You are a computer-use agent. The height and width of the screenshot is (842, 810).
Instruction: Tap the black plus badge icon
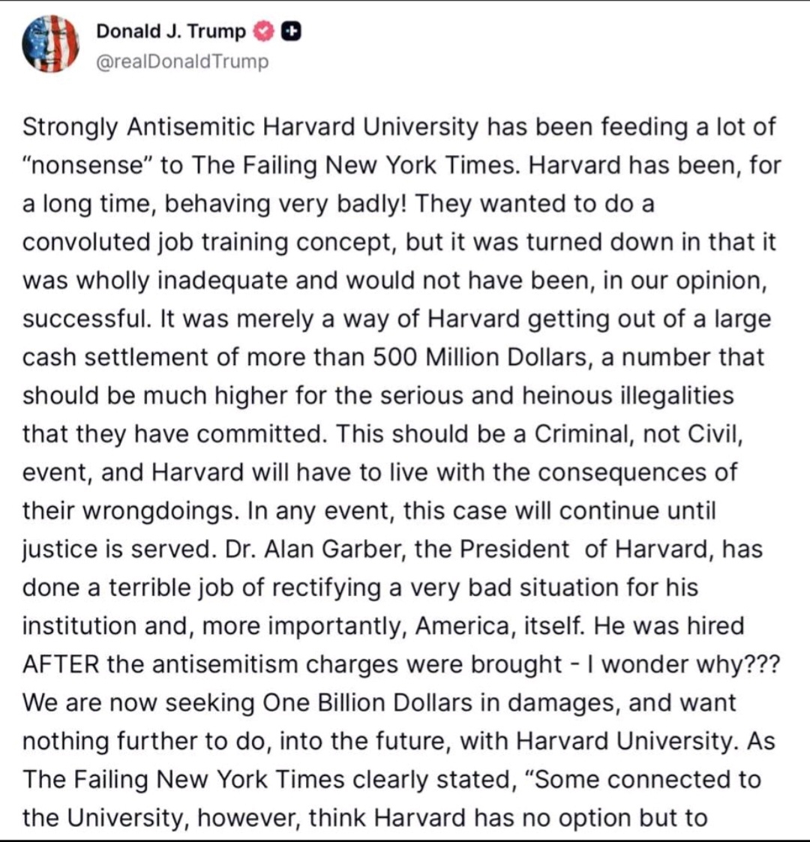click(x=290, y=31)
